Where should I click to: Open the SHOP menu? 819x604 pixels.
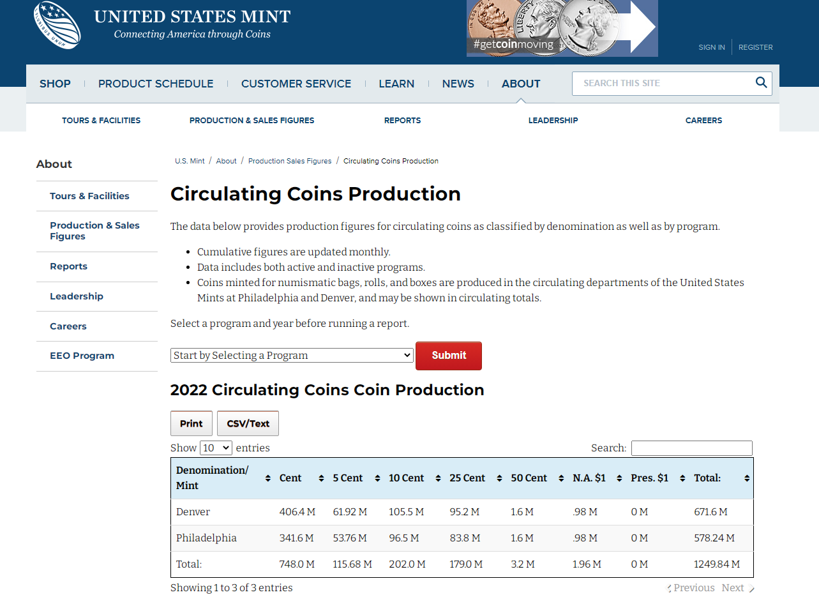55,84
